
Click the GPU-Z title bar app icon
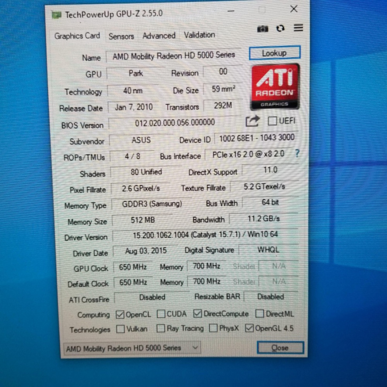56,15
